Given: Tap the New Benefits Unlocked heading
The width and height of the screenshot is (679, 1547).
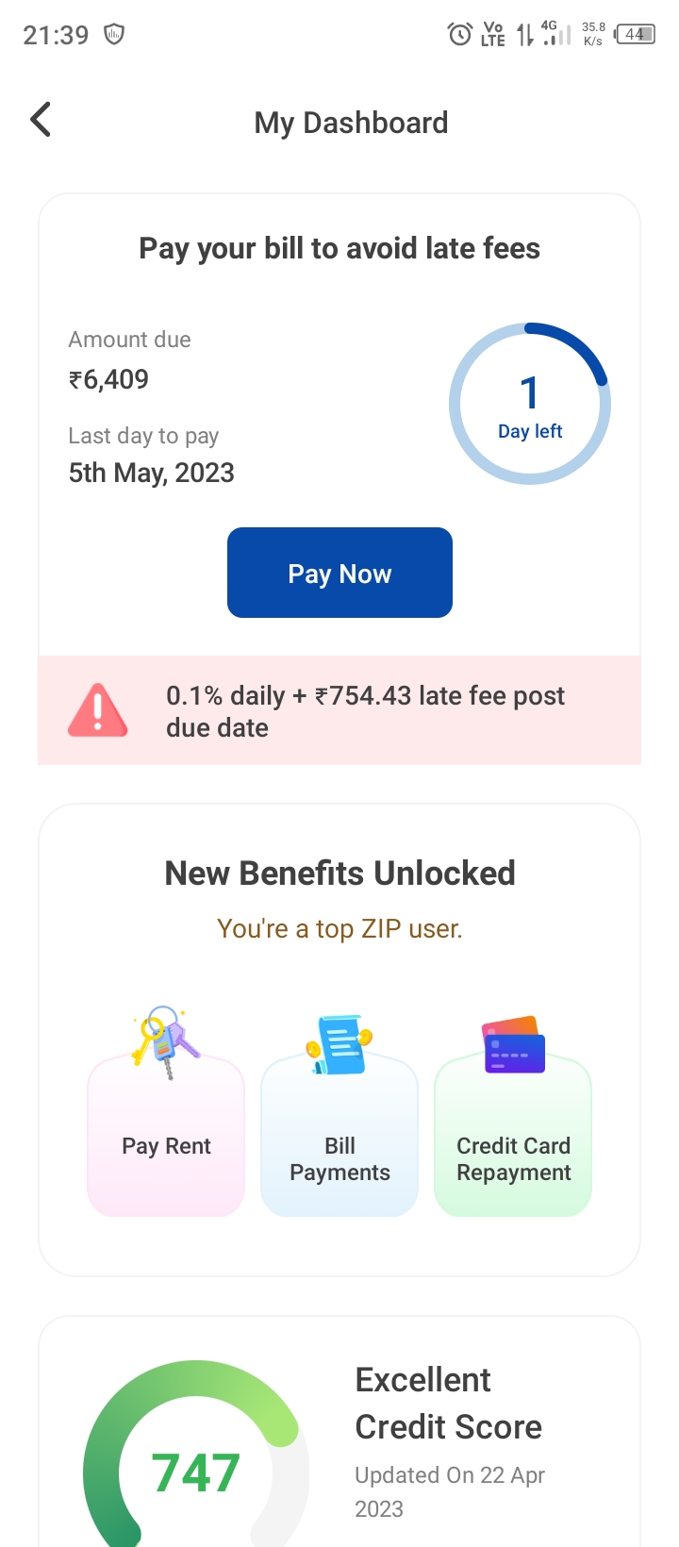Looking at the screenshot, I should [x=339, y=873].
